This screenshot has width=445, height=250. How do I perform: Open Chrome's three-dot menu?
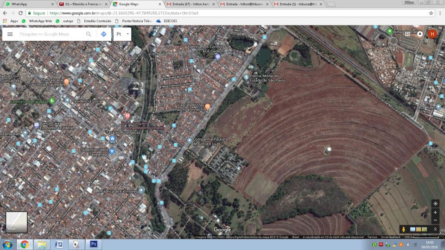[x=439, y=13]
